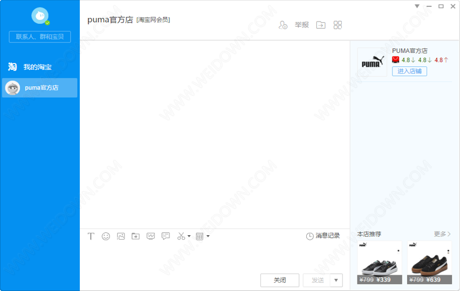Select 我的淘宝 in the sidebar
Image resolution: width=460 pixels, height=291 pixels.
tap(37, 67)
